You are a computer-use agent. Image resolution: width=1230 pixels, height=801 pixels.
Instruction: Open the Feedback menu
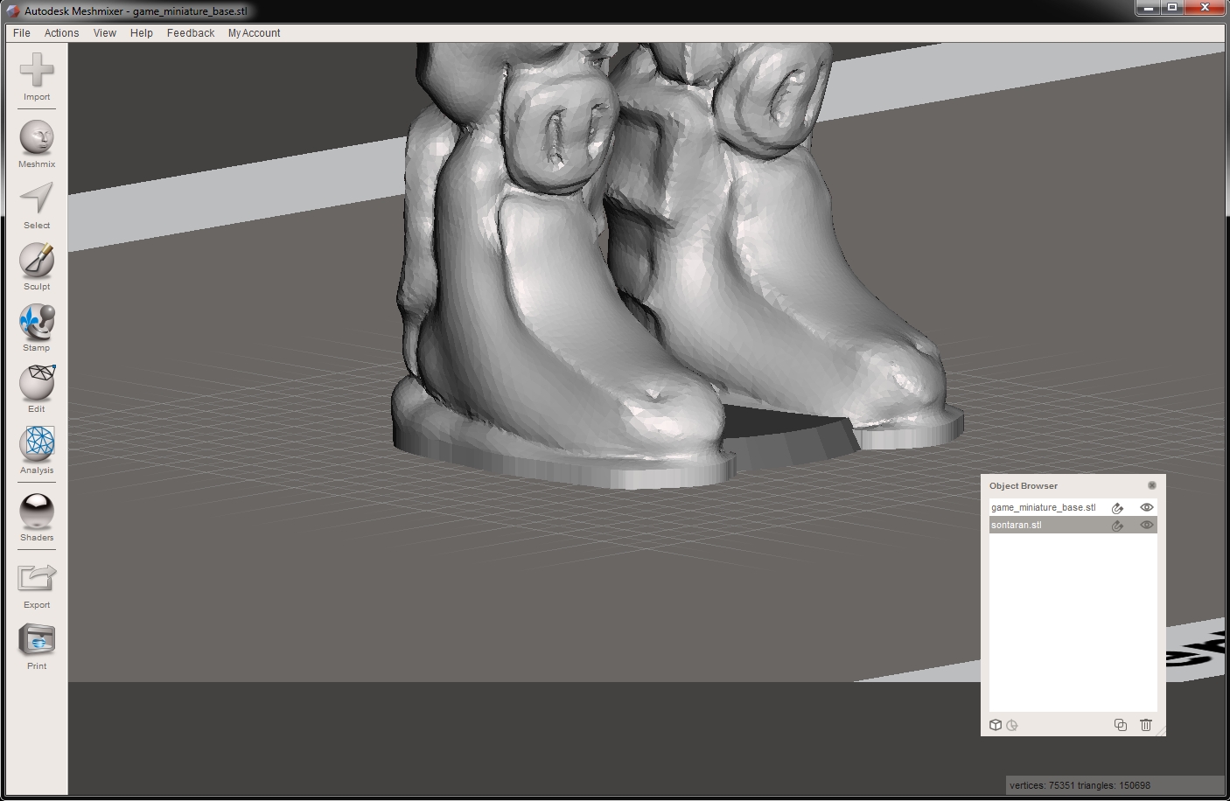click(x=191, y=33)
